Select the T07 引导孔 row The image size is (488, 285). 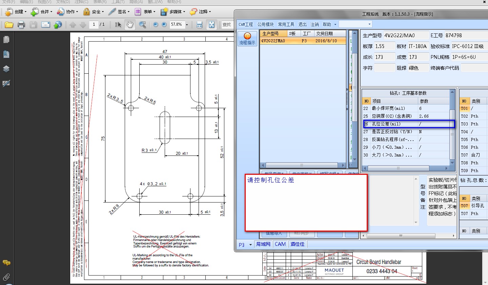474,206
